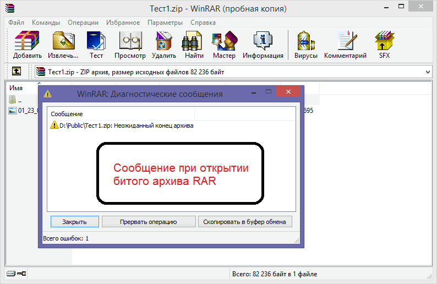Click the Добавить (Add) toolbar icon
The height and width of the screenshot is (284, 437).
[x=27, y=45]
